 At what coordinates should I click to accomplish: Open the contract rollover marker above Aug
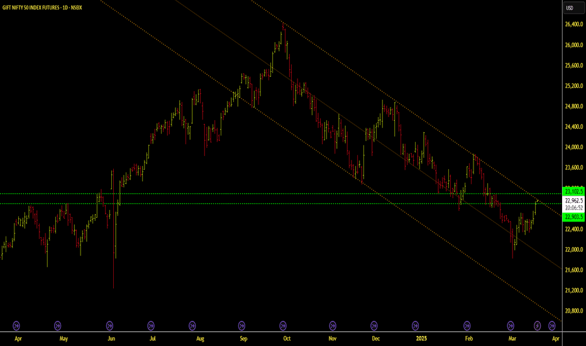point(192,326)
